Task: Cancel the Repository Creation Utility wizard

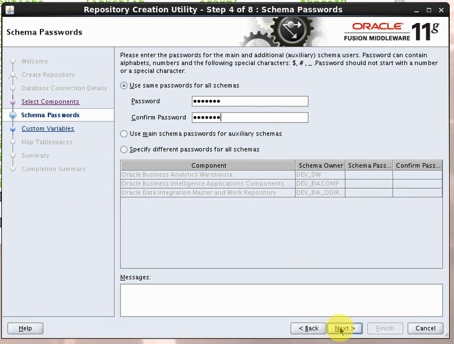Action: point(426,328)
